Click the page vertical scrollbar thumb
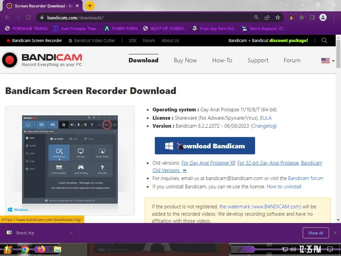Viewport: 341px width, 256px height. [338, 54]
